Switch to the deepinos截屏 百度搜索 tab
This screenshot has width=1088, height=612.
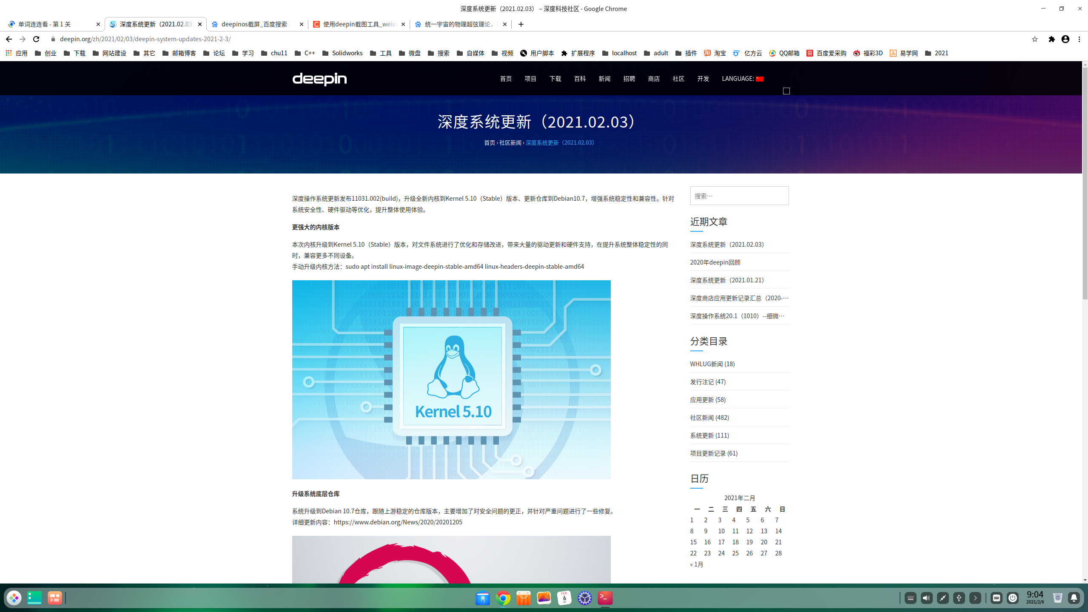254,24
